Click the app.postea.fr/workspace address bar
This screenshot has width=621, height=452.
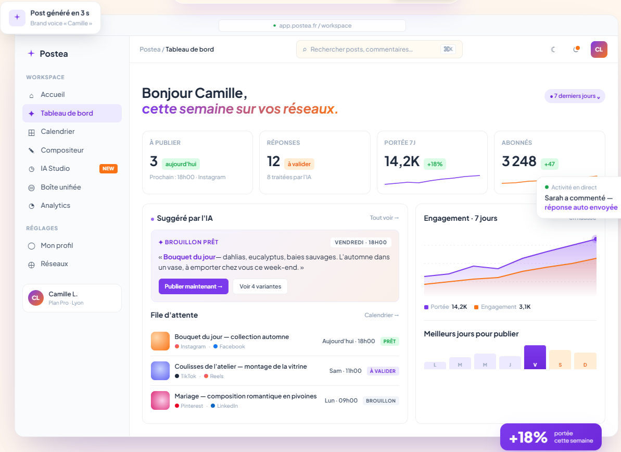coord(312,26)
